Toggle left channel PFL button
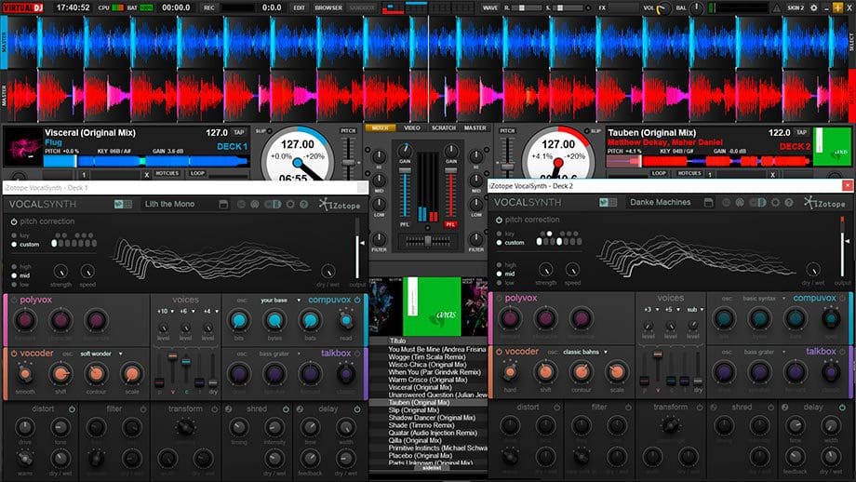The height and width of the screenshot is (482, 856). coord(405,224)
